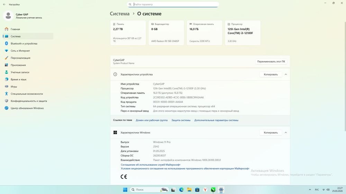Open File Explorer from the taskbar
346x194 pixels.
point(189,190)
